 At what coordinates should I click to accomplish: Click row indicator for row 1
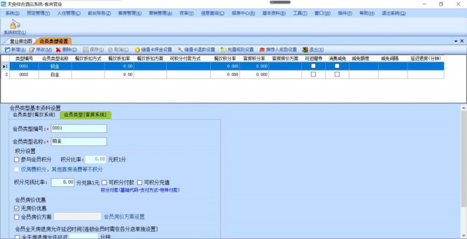tap(5, 66)
